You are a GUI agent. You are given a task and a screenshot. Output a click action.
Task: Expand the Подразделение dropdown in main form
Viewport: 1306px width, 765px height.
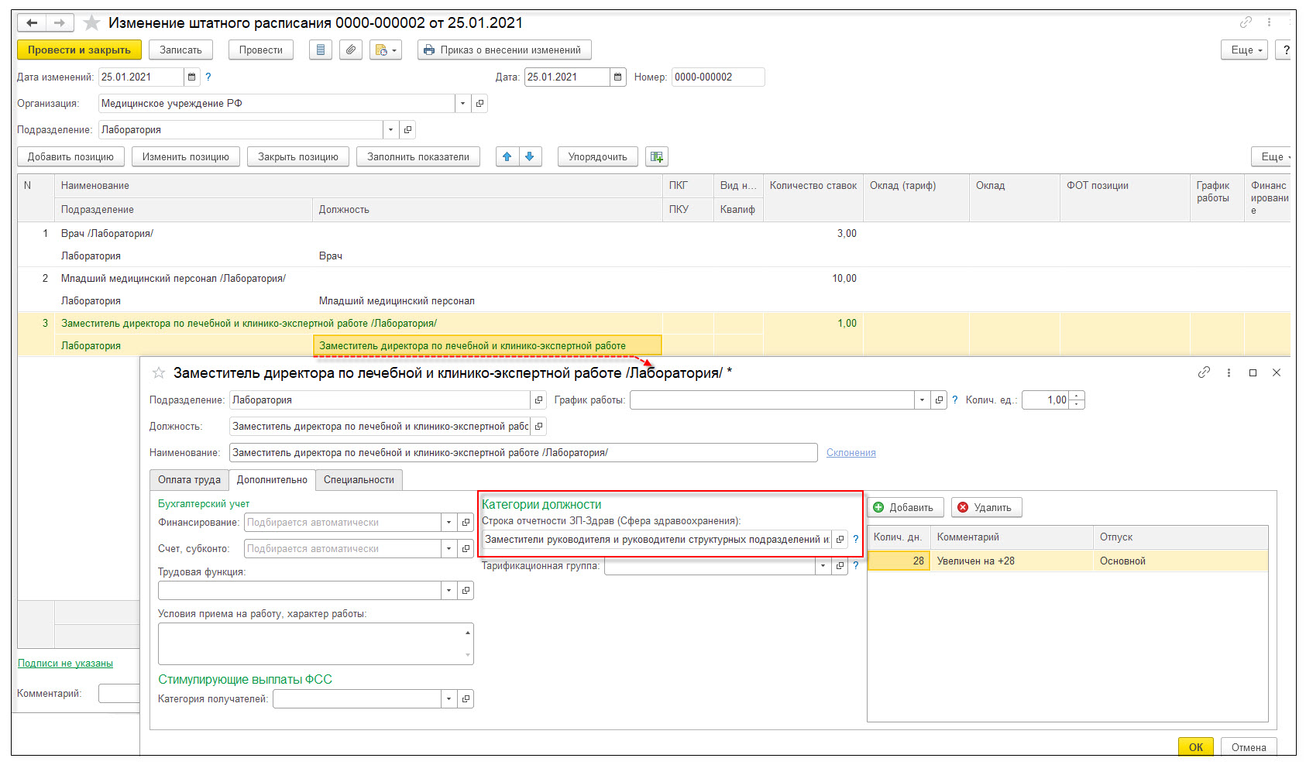click(390, 129)
